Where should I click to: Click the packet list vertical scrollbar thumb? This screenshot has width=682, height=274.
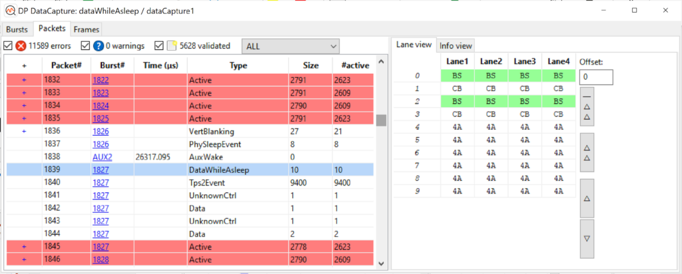pos(381,120)
